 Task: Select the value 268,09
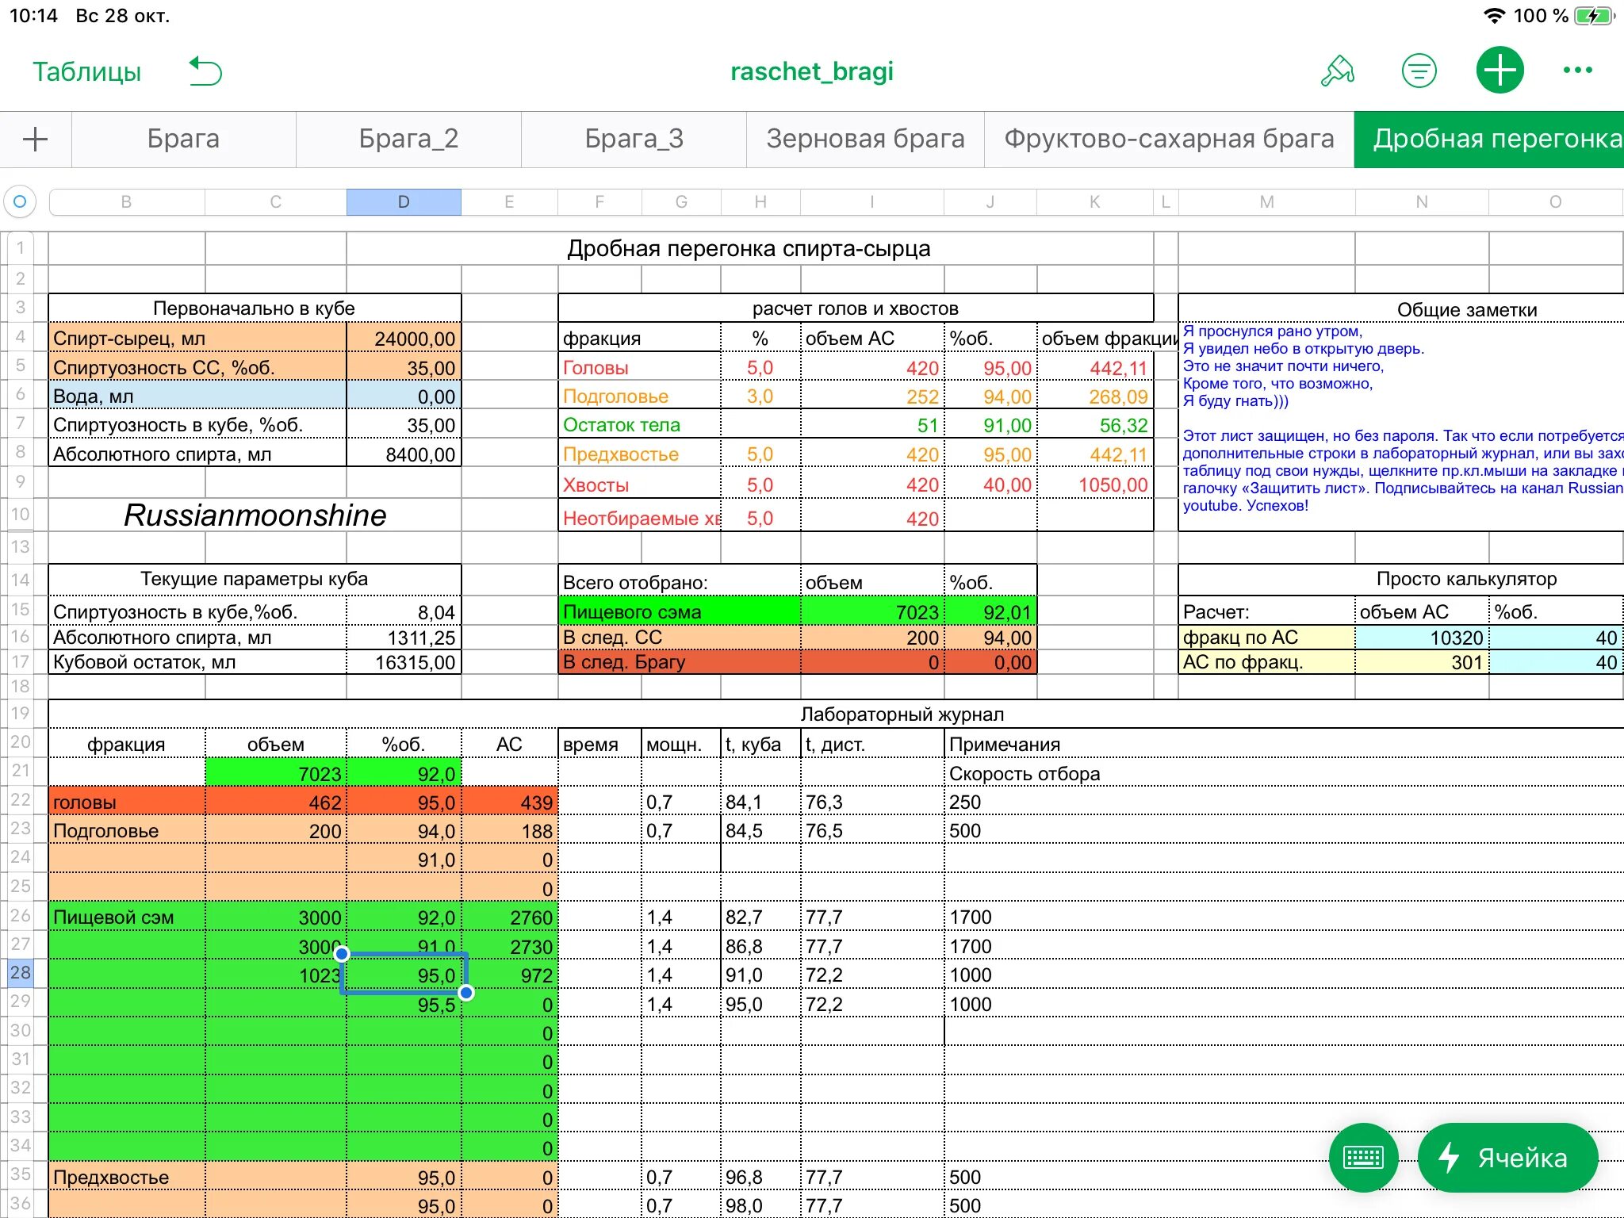tap(1094, 396)
